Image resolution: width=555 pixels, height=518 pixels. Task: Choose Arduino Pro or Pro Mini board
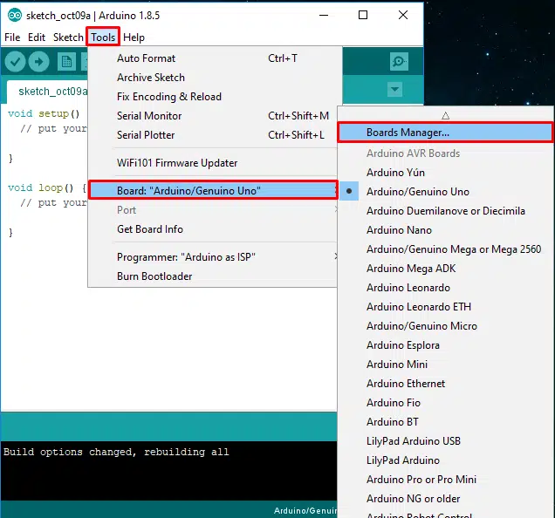446,479
